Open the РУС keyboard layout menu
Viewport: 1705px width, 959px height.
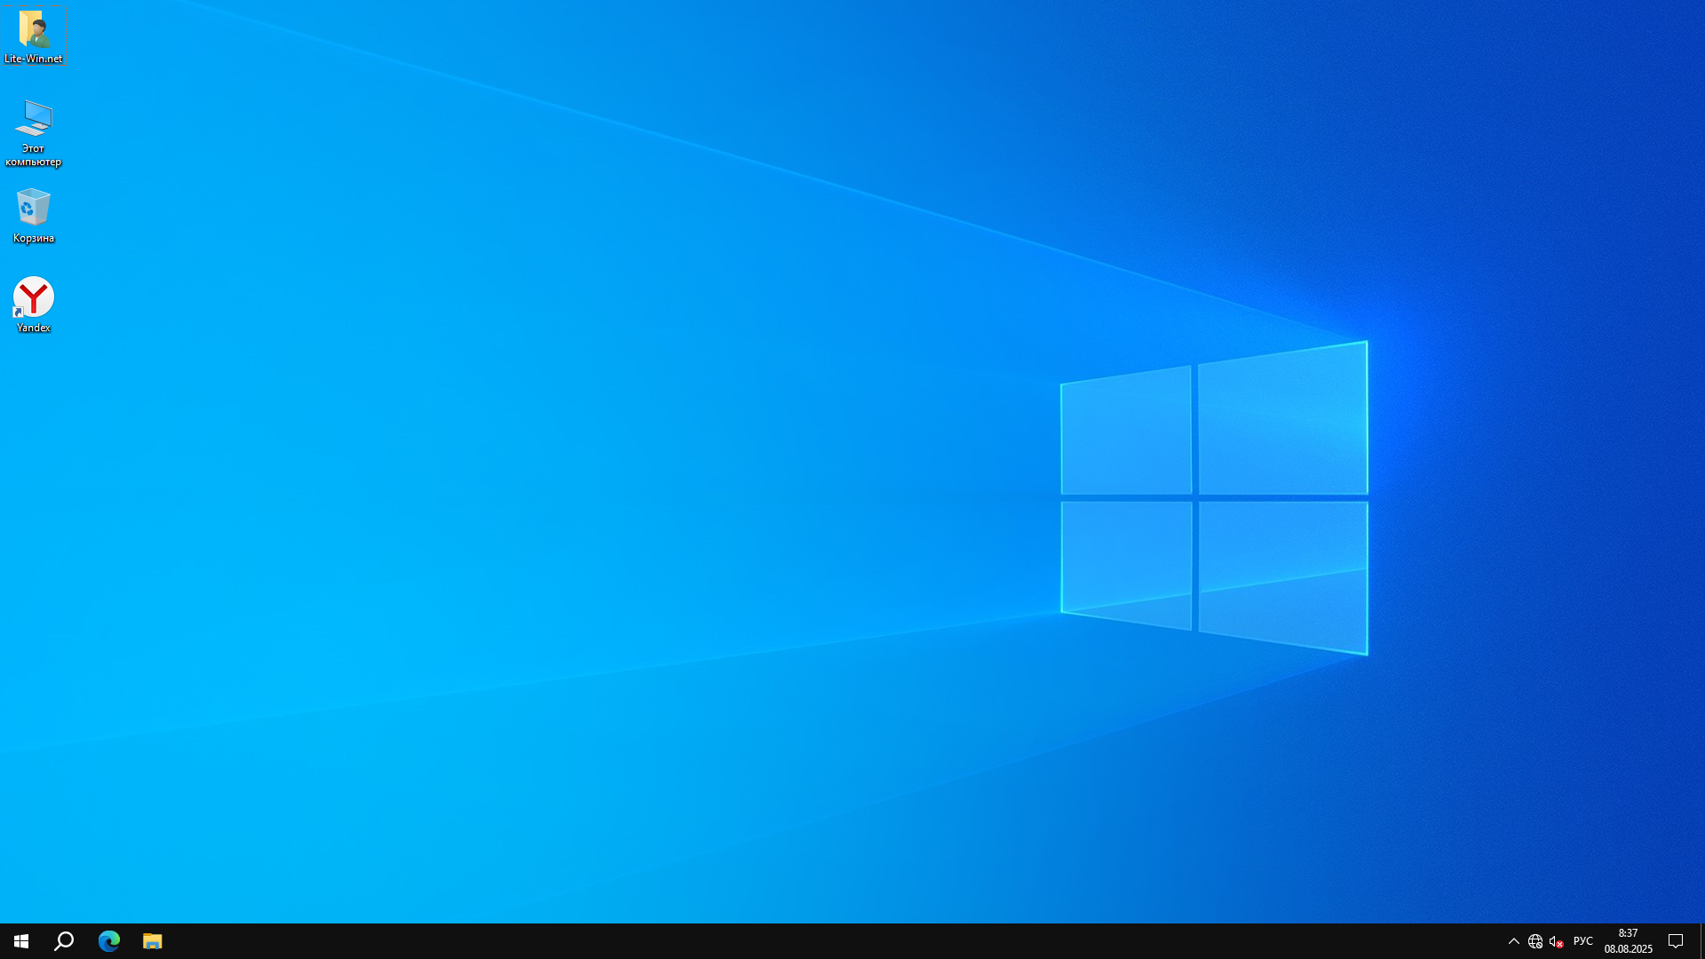[1582, 940]
